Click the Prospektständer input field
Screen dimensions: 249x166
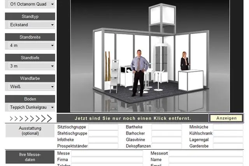coord(103,146)
